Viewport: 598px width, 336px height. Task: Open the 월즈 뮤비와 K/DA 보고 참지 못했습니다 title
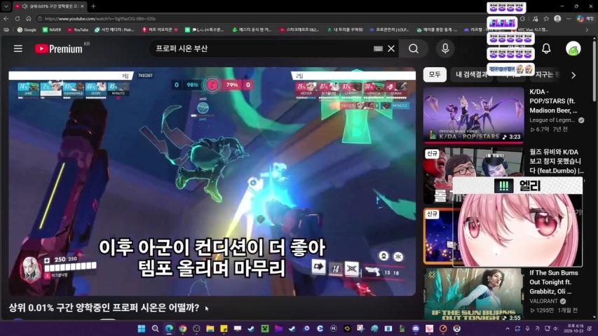click(x=556, y=161)
